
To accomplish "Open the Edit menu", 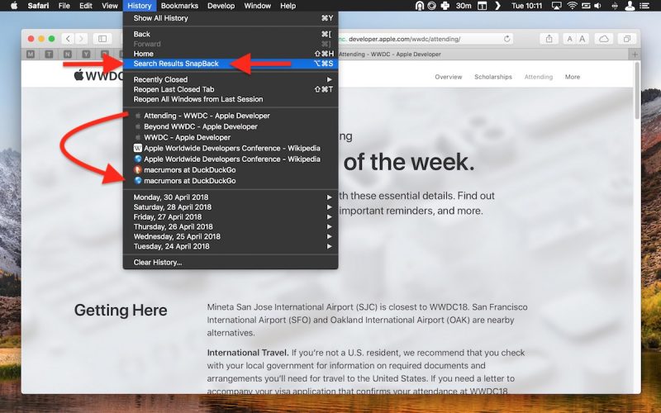I will click(x=86, y=6).
